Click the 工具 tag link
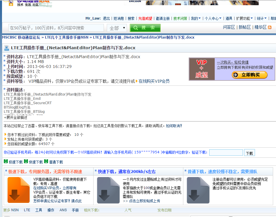This screenshot has width=276, height=217. [39, 210]
